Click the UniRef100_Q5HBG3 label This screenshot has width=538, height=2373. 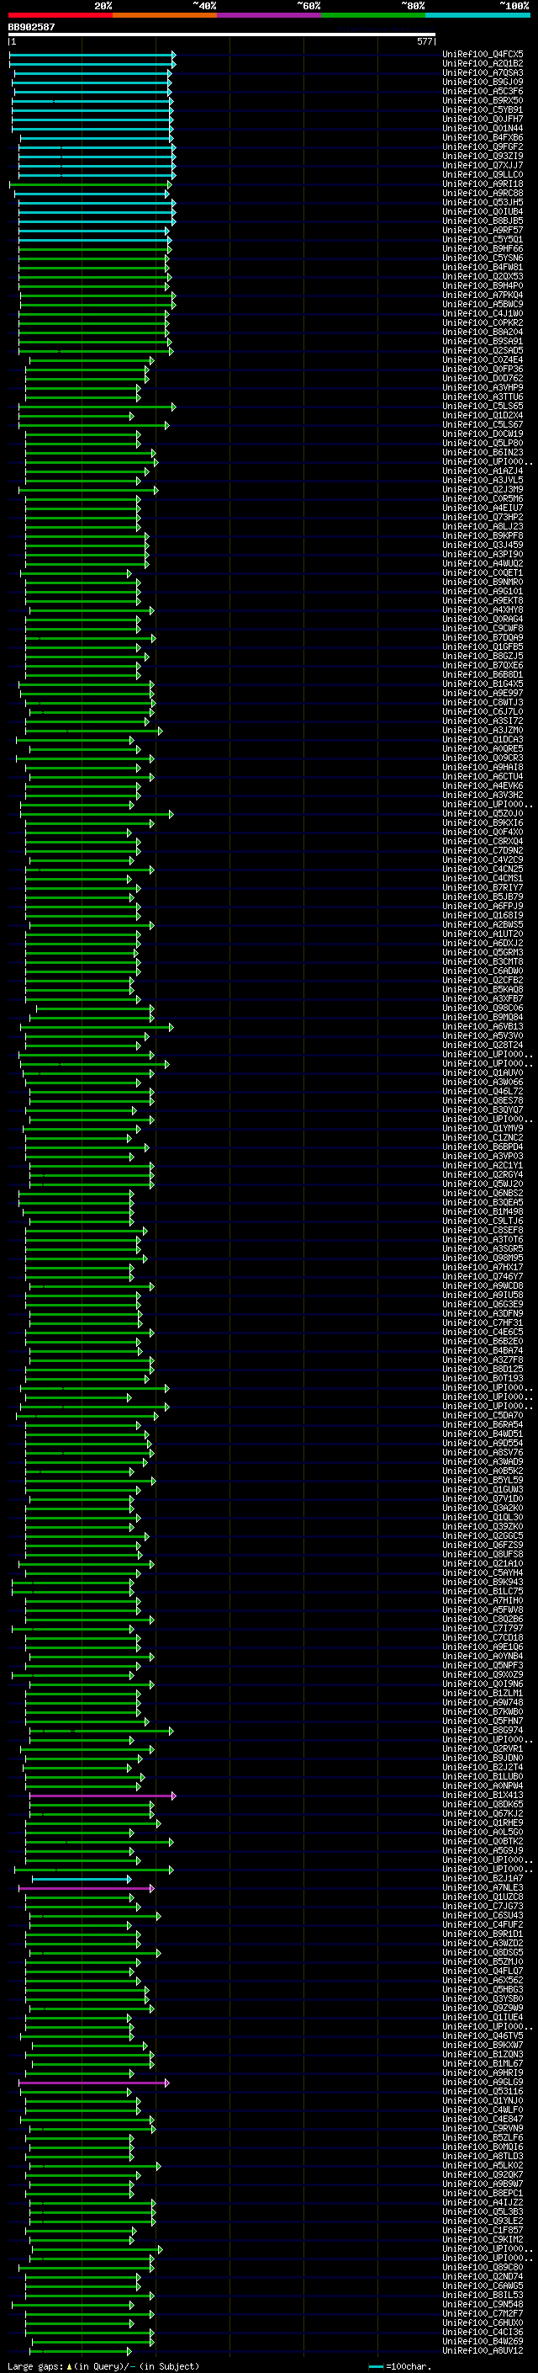pos(483,1990)
